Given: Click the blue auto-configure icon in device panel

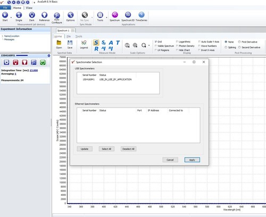Looking at the screenshot, I should click(x=34, y=62).
